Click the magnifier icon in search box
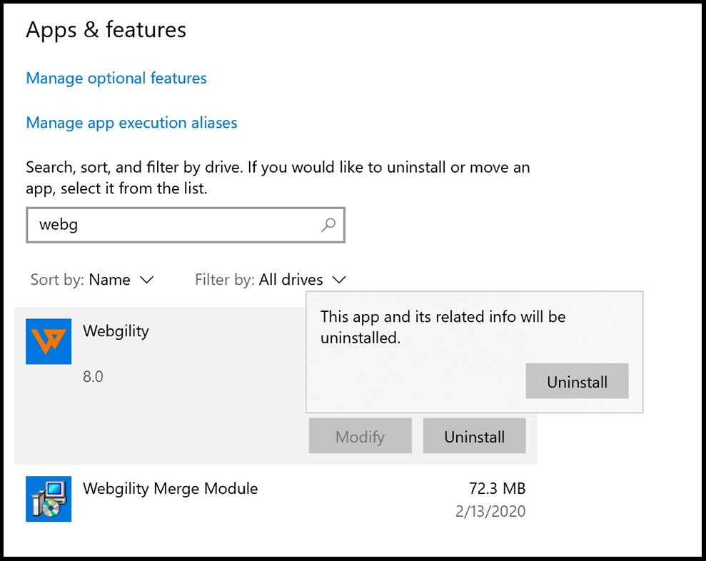The width and height of the screenshot is (706, 561). [x=328, y=225]
